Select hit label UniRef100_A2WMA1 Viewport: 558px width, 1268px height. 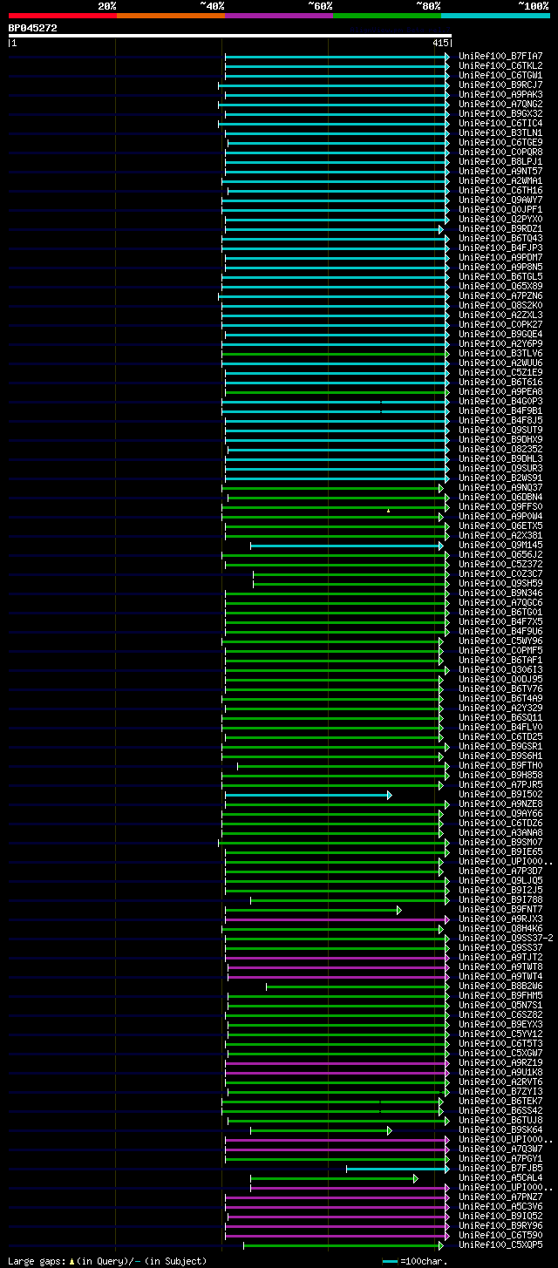[500, 180]
